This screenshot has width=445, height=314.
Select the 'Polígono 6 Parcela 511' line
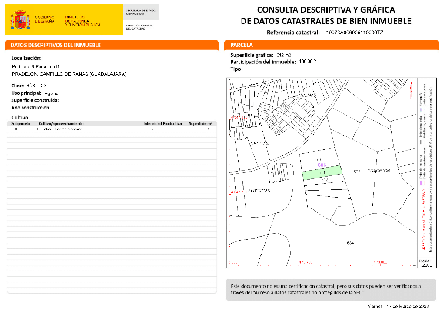(36, 66)
